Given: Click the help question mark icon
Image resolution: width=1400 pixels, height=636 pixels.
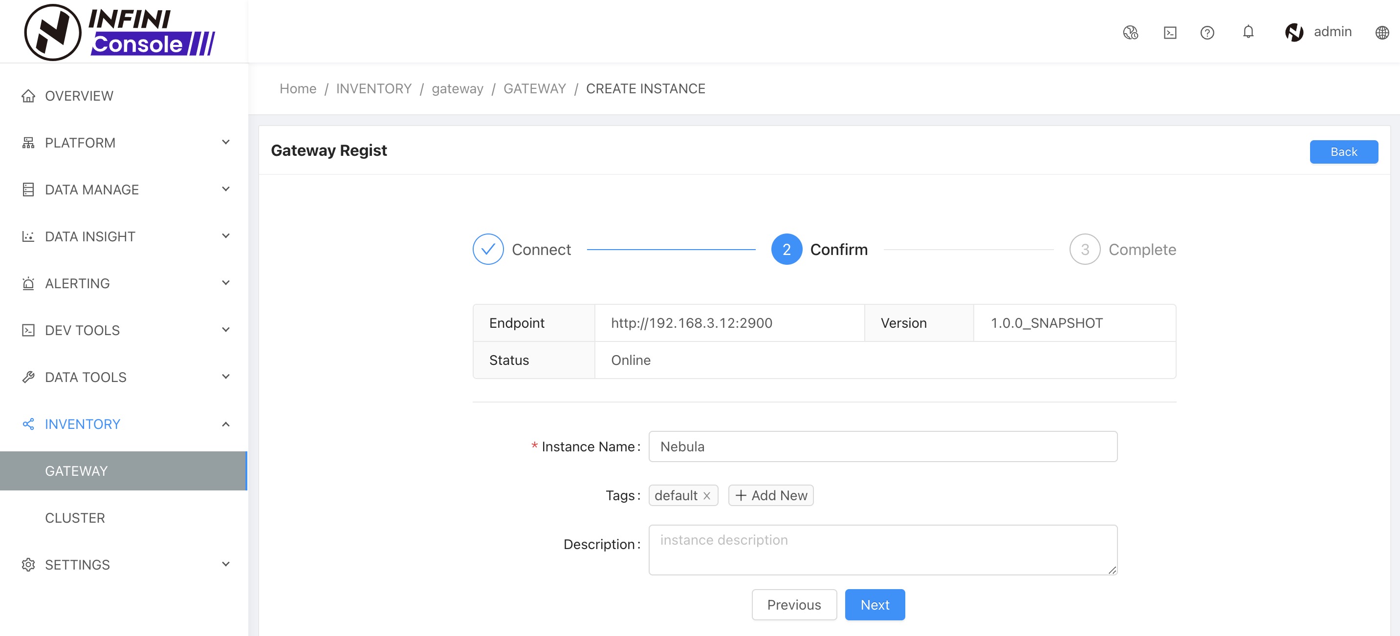Looking at the screenshot, I should [x=1206, y=33].
